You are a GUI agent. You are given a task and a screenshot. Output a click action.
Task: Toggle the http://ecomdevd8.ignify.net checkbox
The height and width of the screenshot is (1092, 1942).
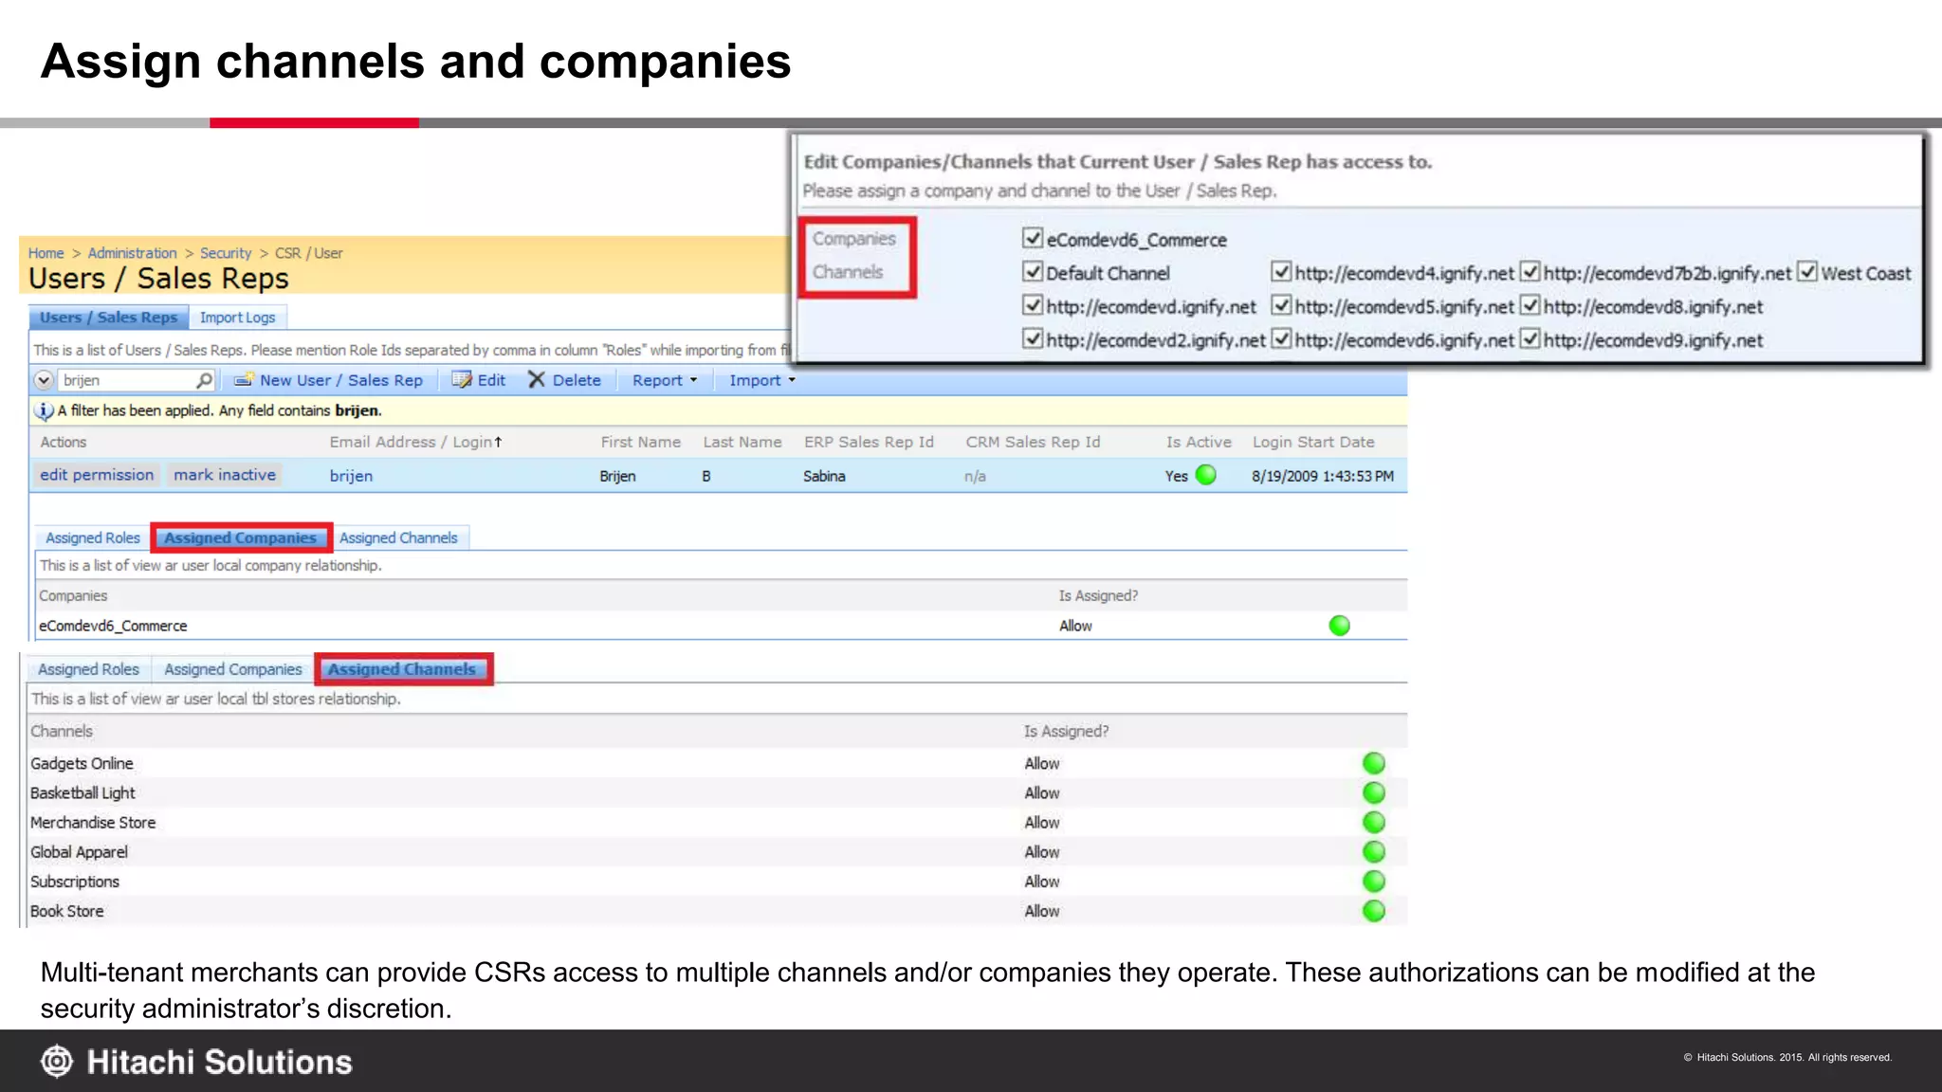(1530, 305)
